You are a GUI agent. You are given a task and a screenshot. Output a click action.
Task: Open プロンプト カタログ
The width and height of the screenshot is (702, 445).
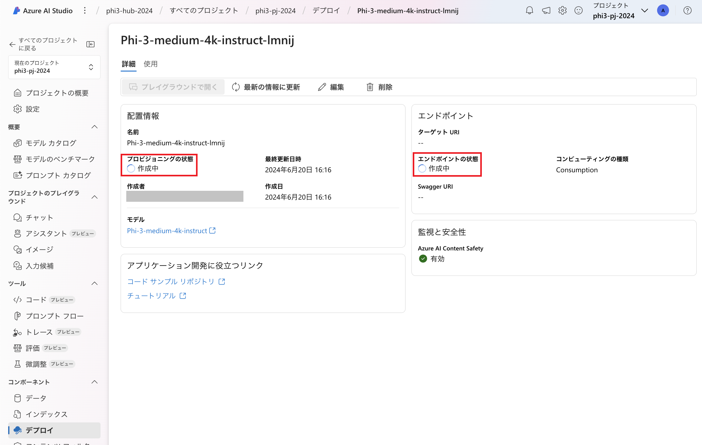coord(54,175)
